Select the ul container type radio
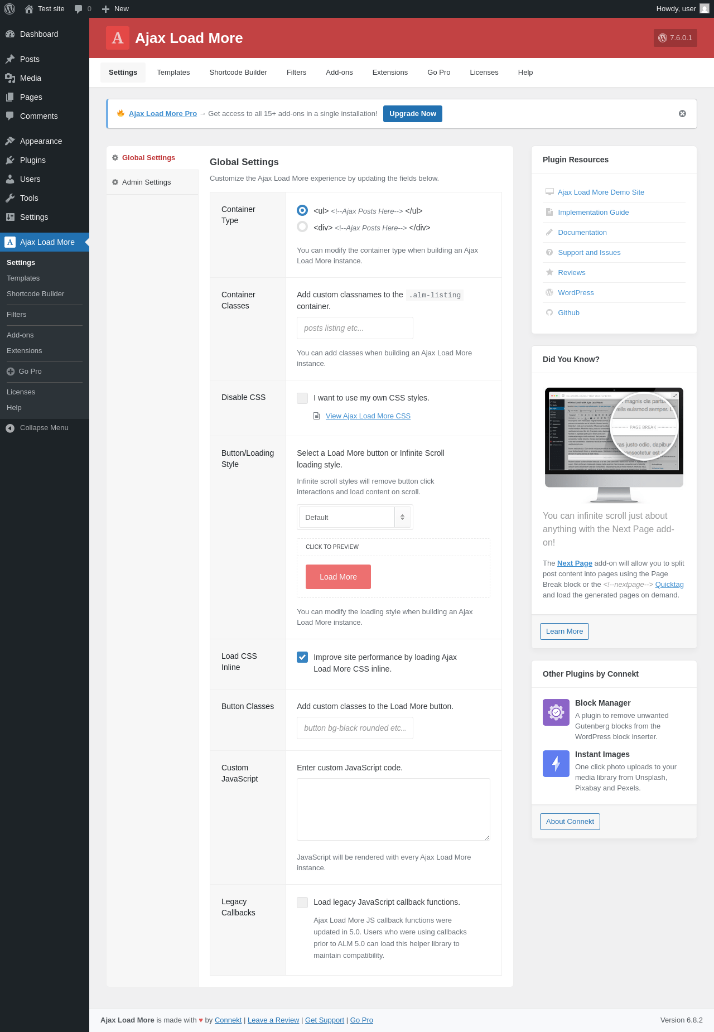The width and height of the screenshot is (714, 1032). point(302,210)
